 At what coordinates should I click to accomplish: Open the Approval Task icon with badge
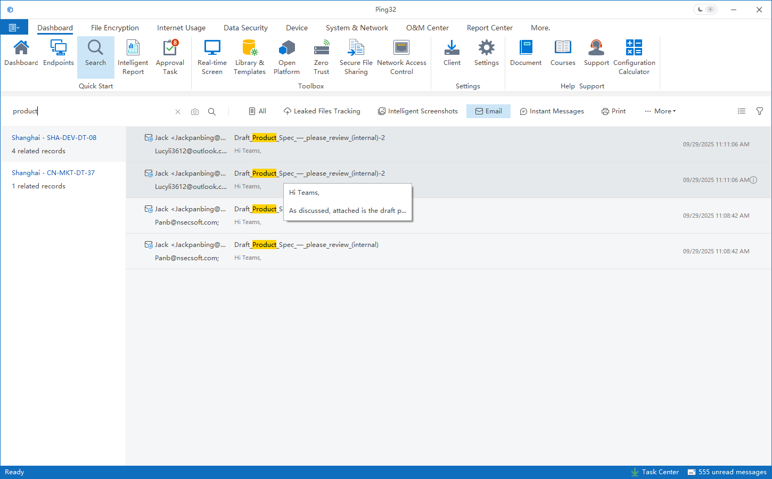pos(170,56)
